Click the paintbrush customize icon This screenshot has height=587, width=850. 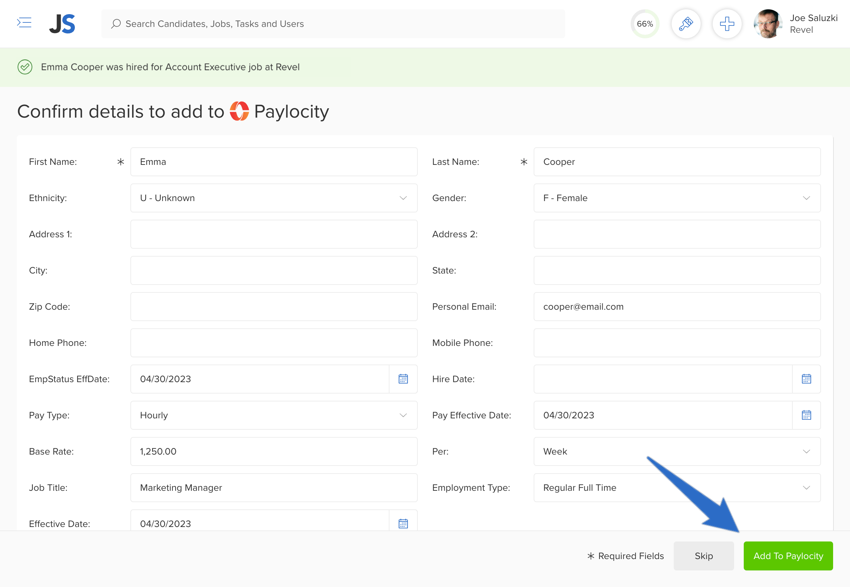[x=686, y=24]
